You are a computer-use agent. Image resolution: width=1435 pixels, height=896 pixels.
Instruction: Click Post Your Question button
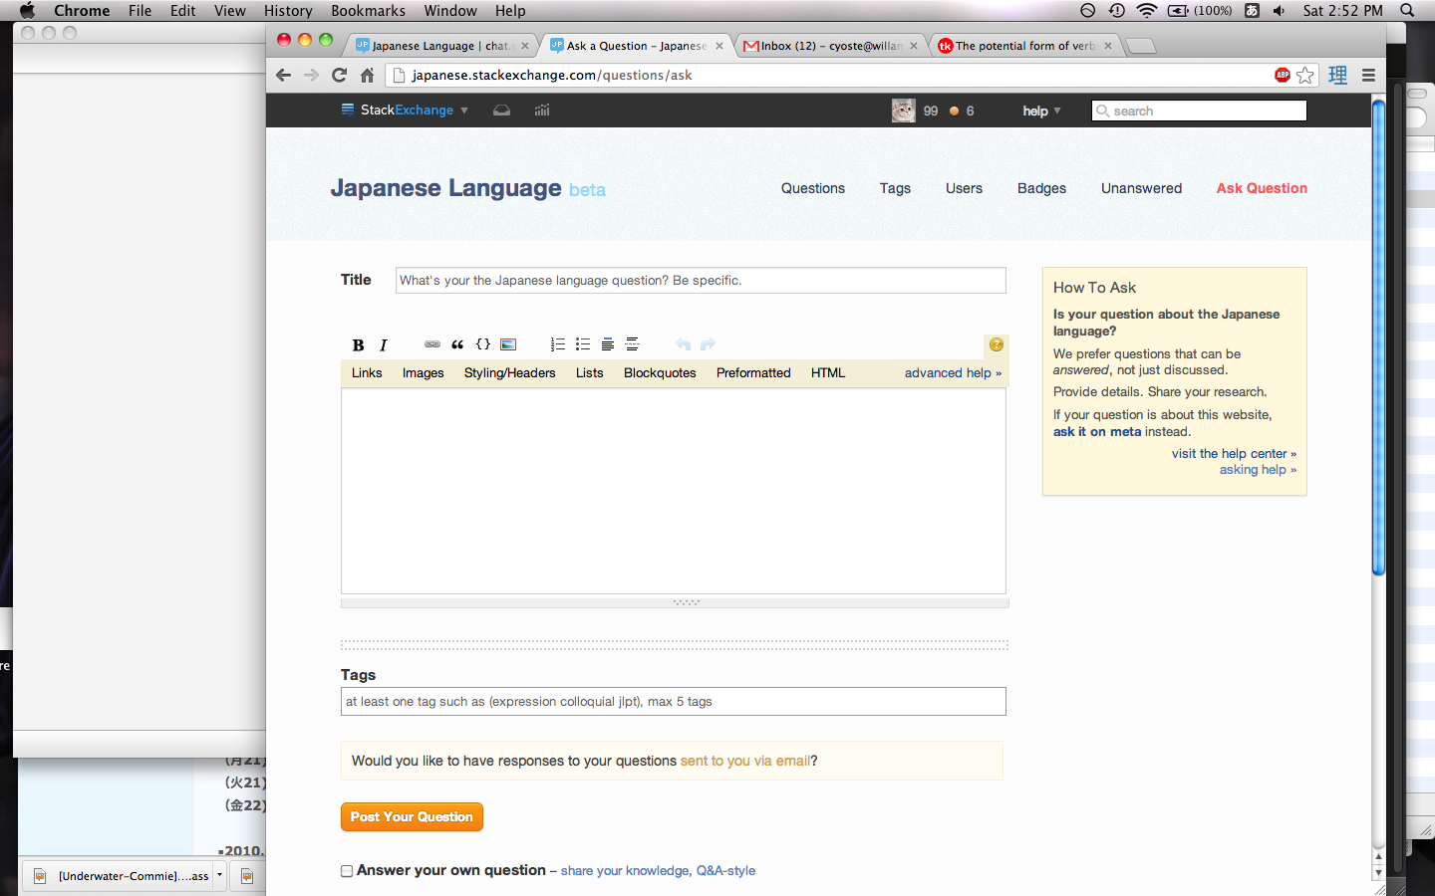tap(412, 816)
